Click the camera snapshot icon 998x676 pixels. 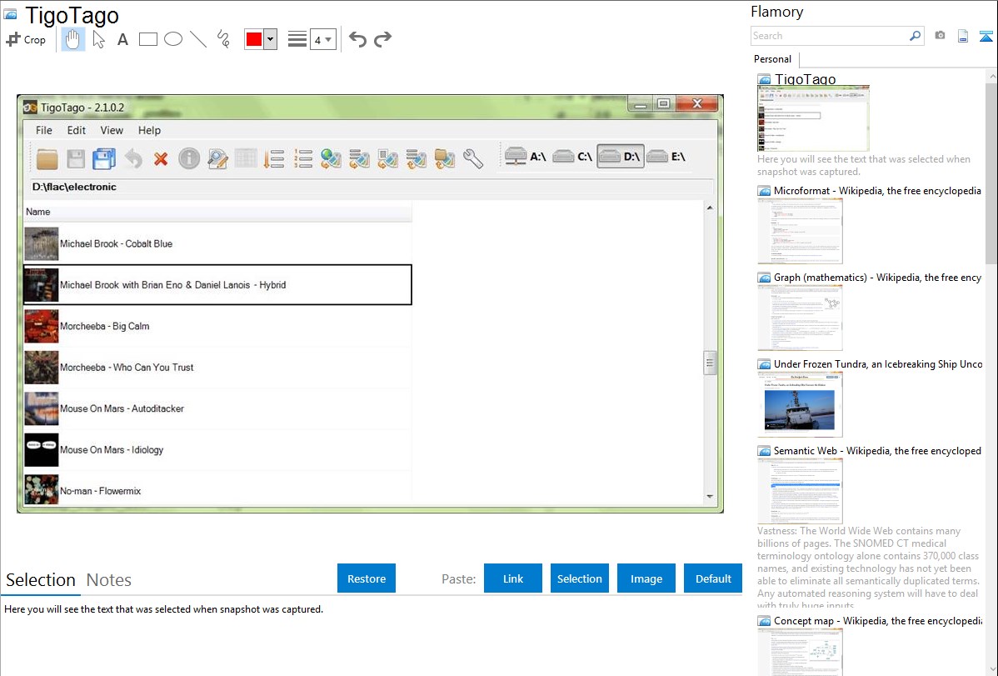pos(940,36)
